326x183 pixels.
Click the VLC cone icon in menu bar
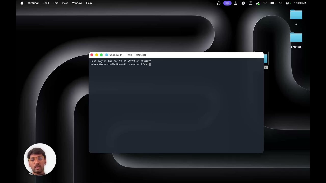(x=236, y=3)
